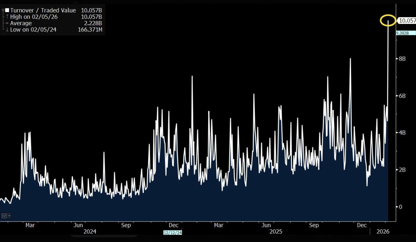
Task: Click the 8B tick on the y-axis
Action: 402,59
